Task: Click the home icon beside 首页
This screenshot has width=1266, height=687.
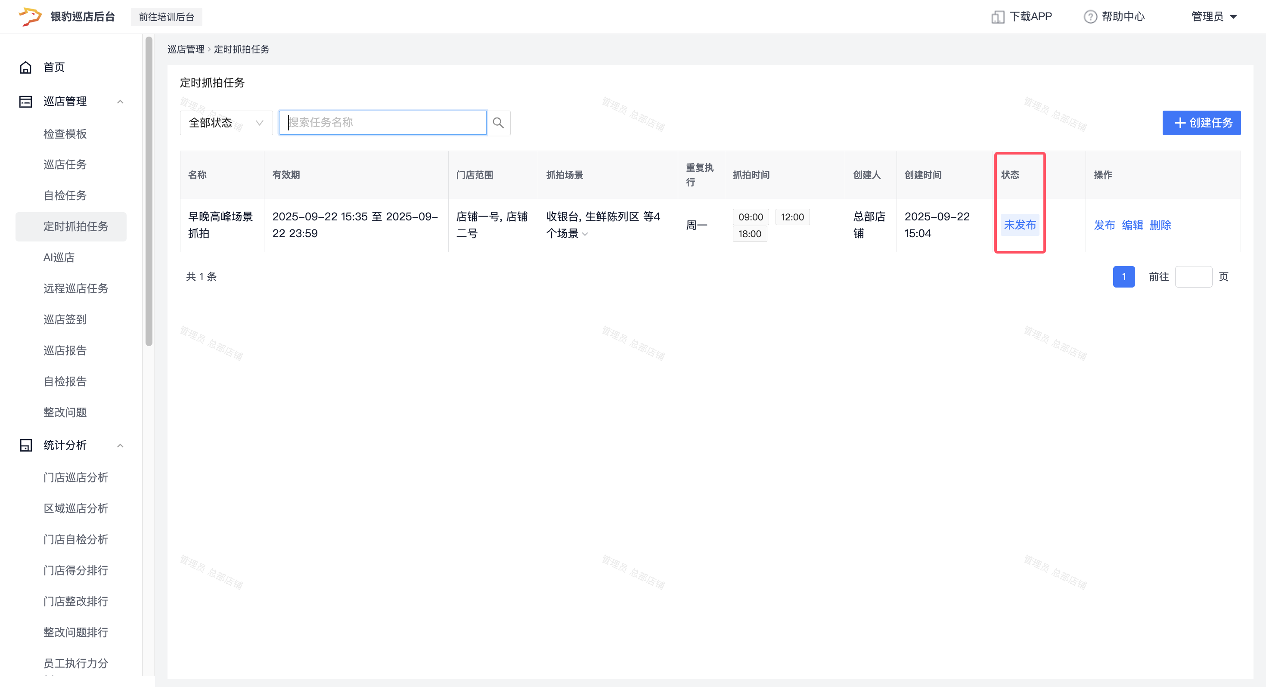Action: click(25, 67)
